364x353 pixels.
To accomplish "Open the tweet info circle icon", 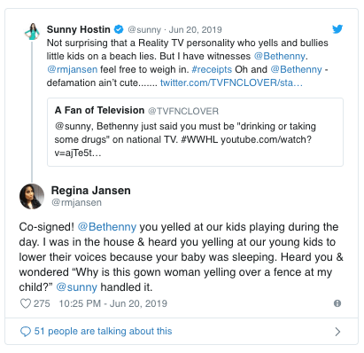I will (x=337, y=303).
